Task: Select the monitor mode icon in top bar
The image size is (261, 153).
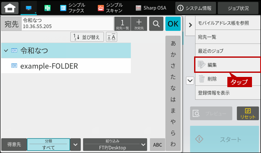Action: [29, 8]
